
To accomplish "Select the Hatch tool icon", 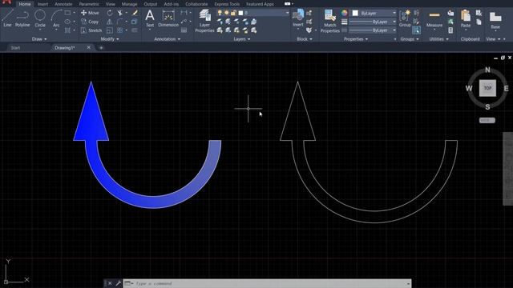I will tap(67, 30).
